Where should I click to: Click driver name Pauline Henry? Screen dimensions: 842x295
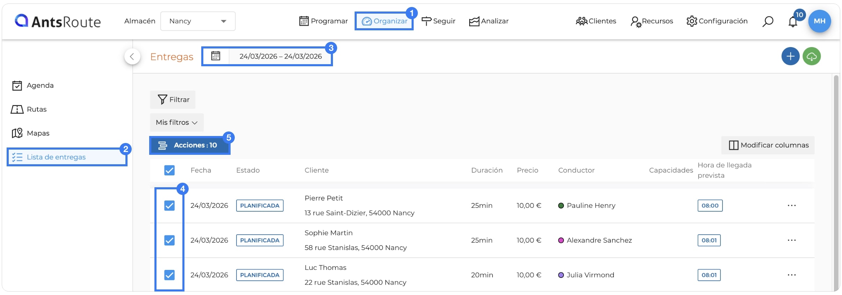591,205
